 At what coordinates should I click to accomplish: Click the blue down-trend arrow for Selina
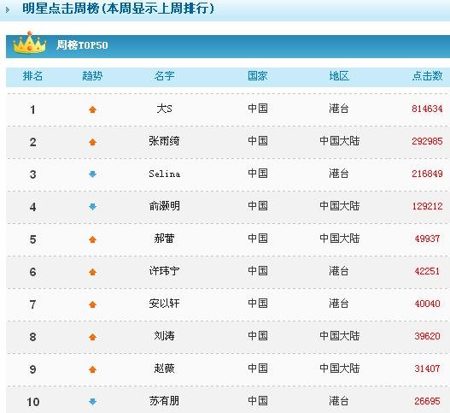(92, 174)
